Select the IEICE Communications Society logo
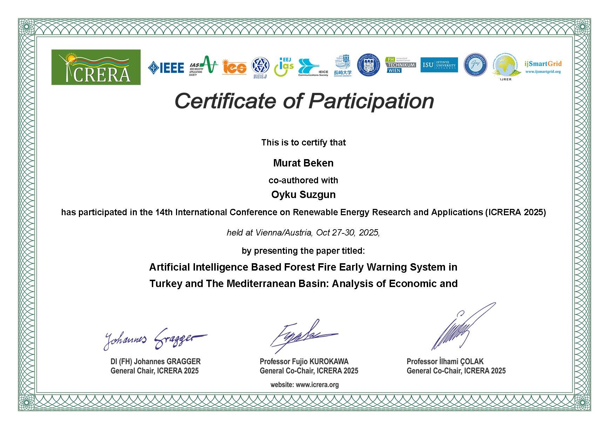The height and width of the screenshot is (429, 607). click(313, 67)
